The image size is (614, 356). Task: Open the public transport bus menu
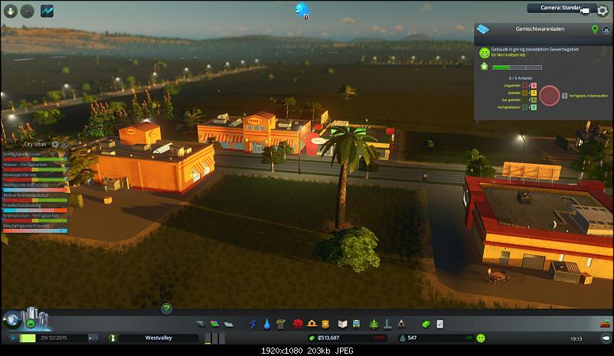point(356,324)
